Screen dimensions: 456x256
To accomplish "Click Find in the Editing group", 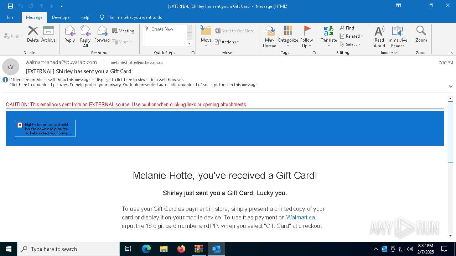I will click(347, 28).
